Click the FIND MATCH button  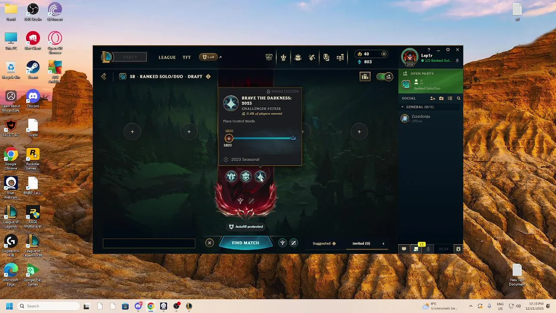(245, 243)
